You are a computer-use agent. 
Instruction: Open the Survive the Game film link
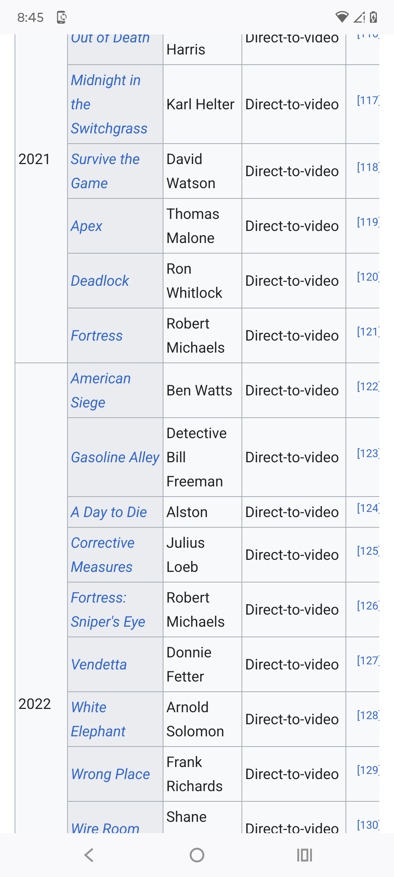[105, 171]
